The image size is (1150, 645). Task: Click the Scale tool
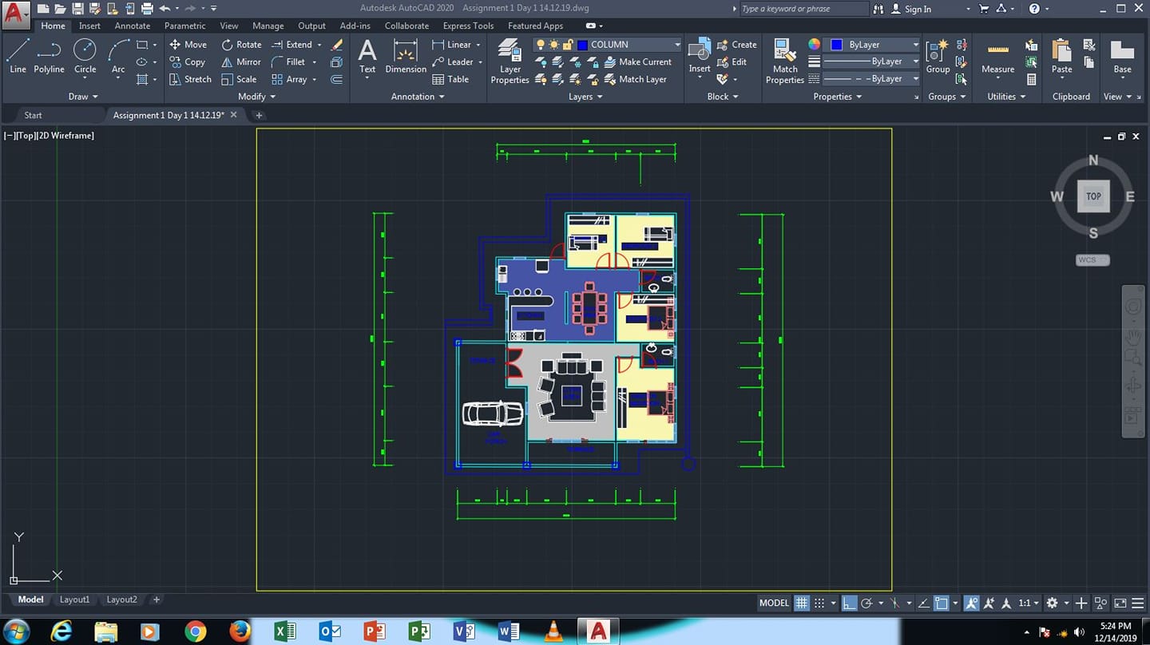[x=239, y=80]
